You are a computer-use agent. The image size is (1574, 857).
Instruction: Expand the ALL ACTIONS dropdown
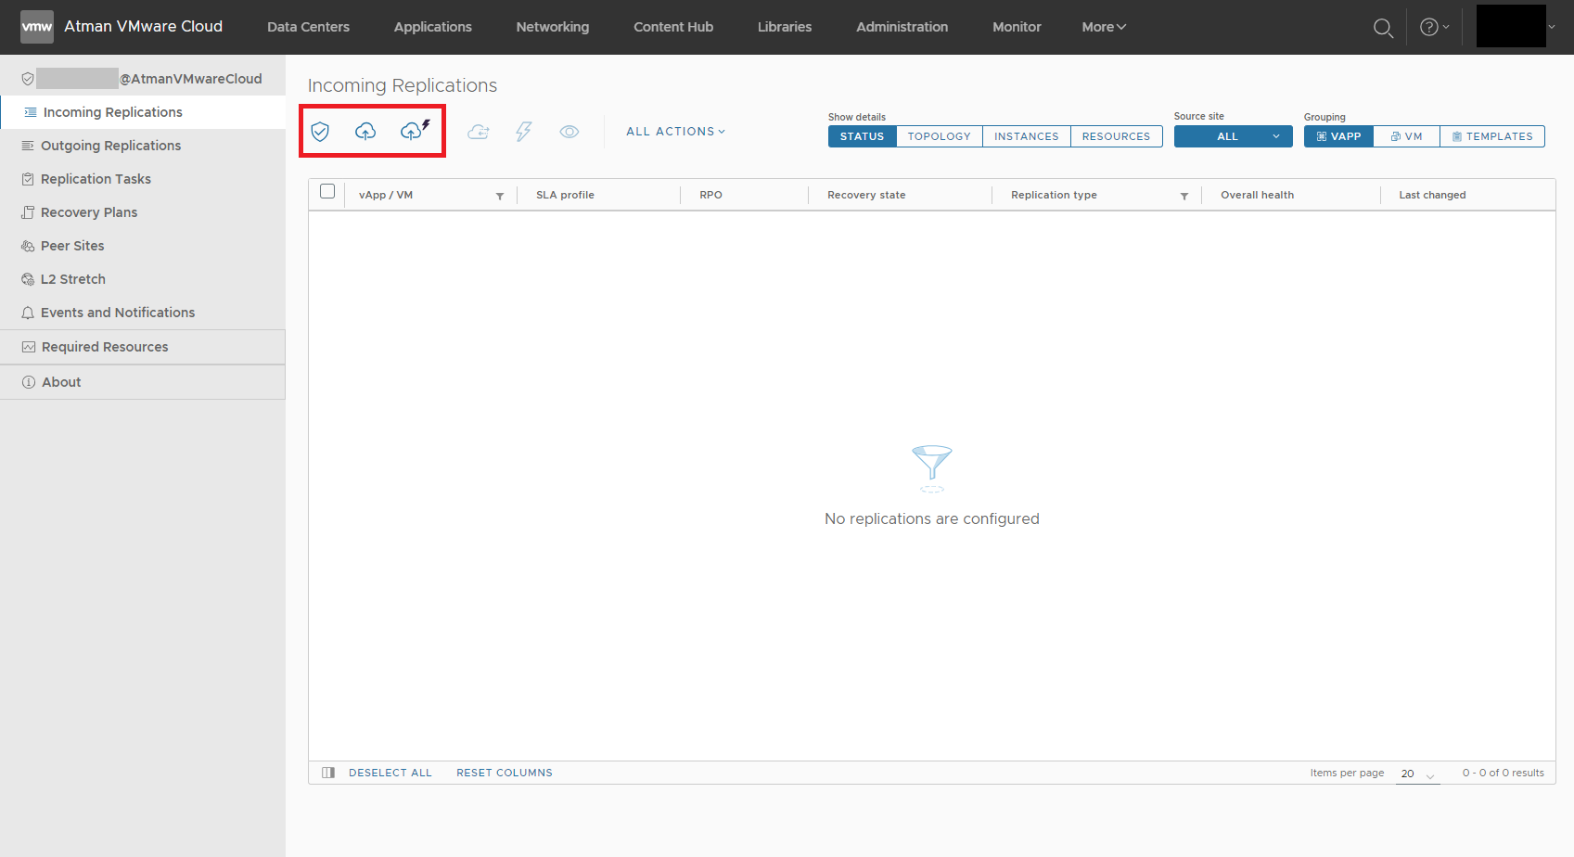click(x=675, y=132)
